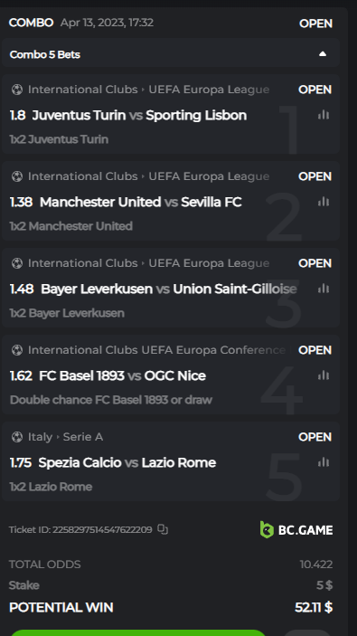The image size is (357, 636).
Task: Click soccer ball icon on Europa Conference row
Action: (x=17, y=350)
